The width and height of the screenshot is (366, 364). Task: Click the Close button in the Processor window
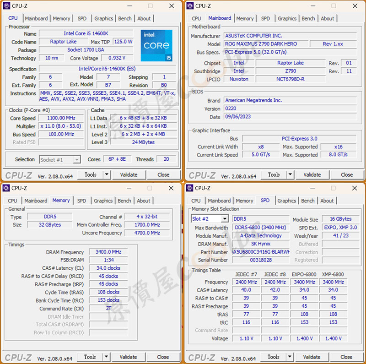(163, 174)
